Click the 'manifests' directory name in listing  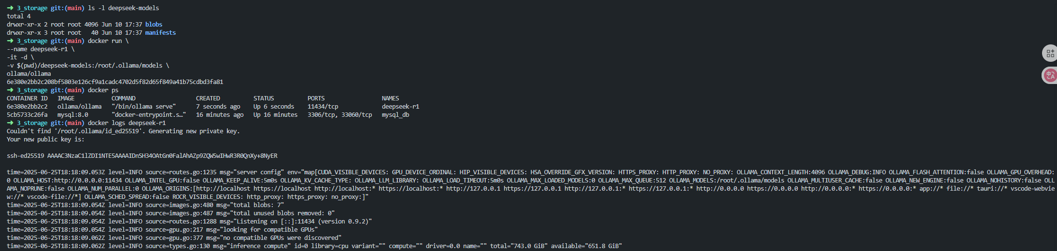click(160, 33)
